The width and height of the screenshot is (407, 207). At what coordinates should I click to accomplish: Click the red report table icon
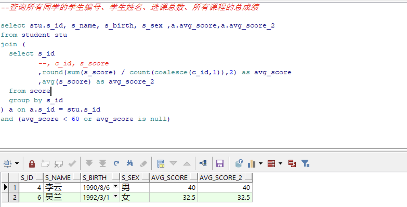pos(271,164)
